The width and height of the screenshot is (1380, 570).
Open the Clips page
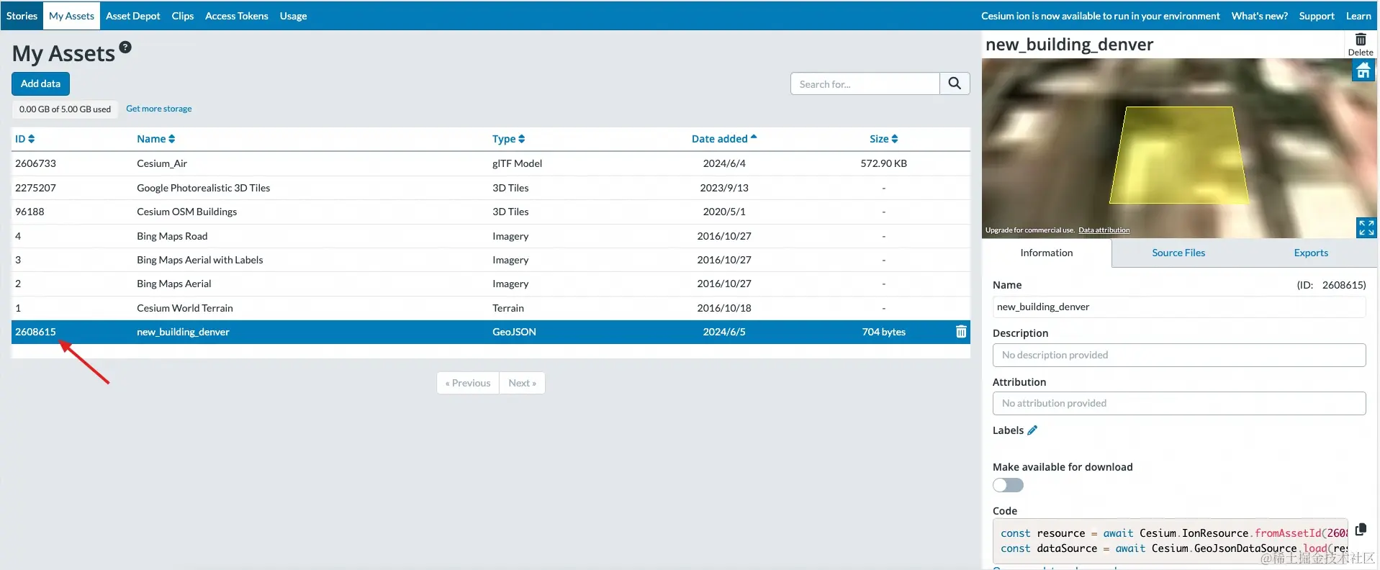[183, 16]
